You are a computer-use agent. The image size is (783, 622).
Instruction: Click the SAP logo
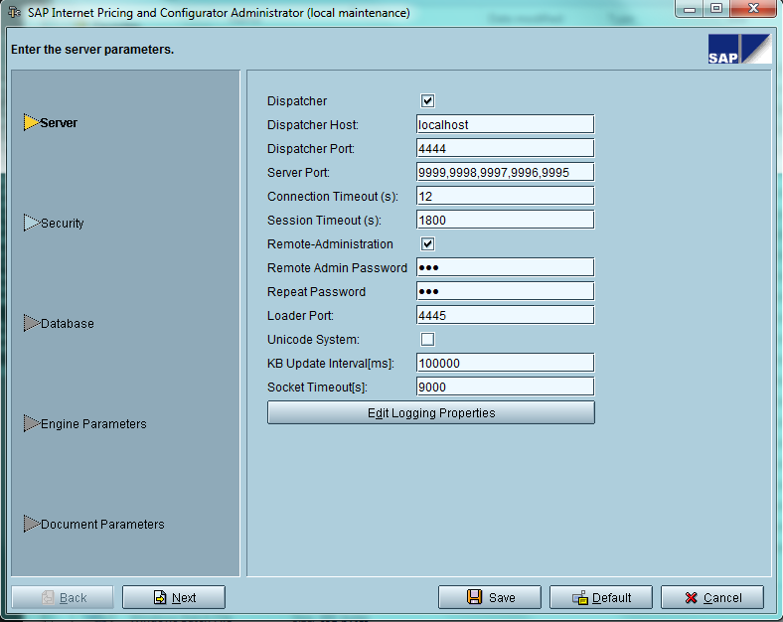tap(739, 49)
